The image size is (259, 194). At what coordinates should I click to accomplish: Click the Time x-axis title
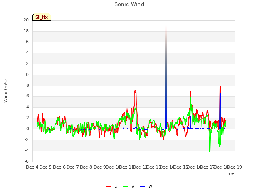click(229, 173)
